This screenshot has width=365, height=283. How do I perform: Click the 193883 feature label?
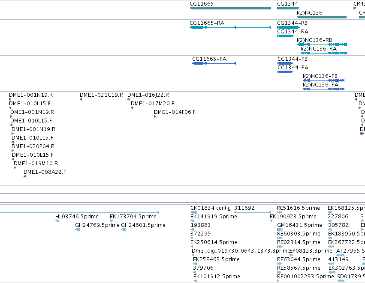[200, 225]
